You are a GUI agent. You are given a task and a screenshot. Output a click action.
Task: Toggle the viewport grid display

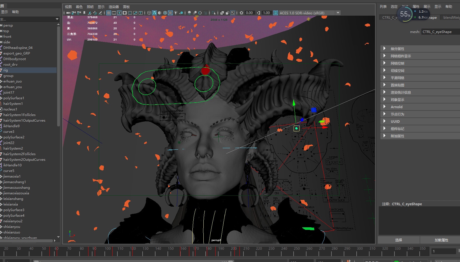coord(109,13)
